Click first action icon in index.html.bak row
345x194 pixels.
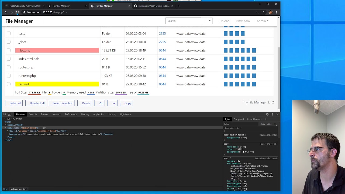226,59
